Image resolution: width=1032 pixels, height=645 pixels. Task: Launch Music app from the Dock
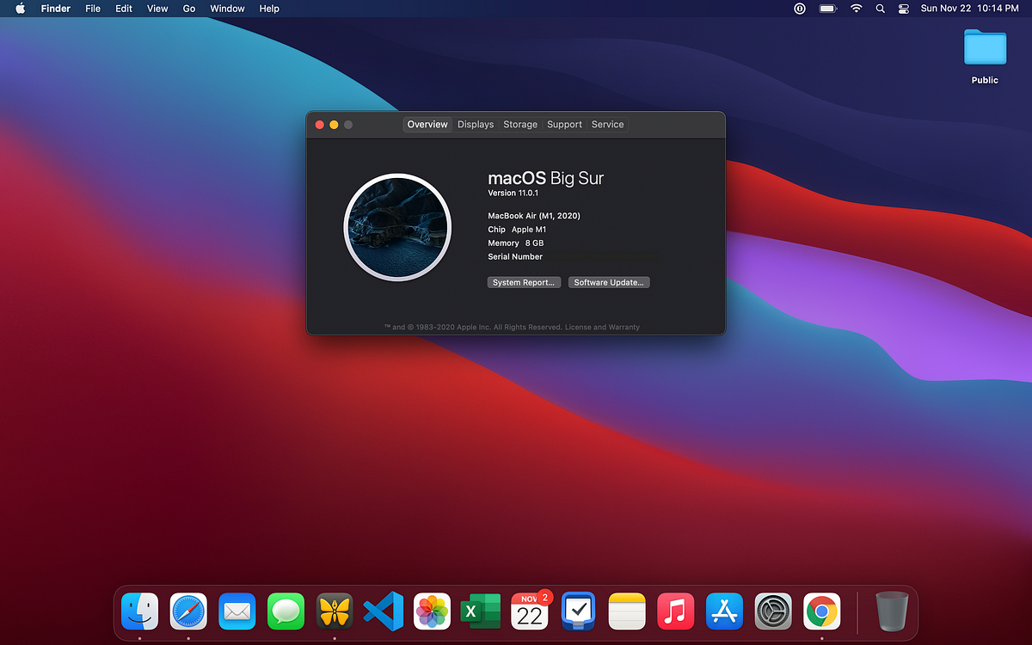click(676, 611)
